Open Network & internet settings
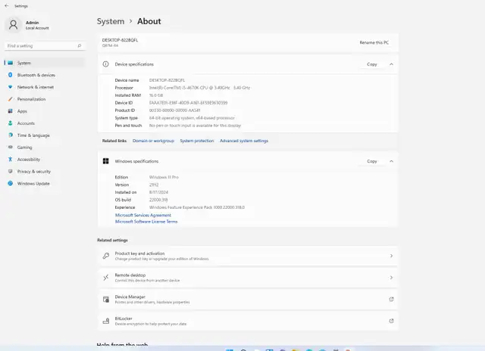Image resolution: width=485 pixels, height=351 pixels. tap(45, 87)
